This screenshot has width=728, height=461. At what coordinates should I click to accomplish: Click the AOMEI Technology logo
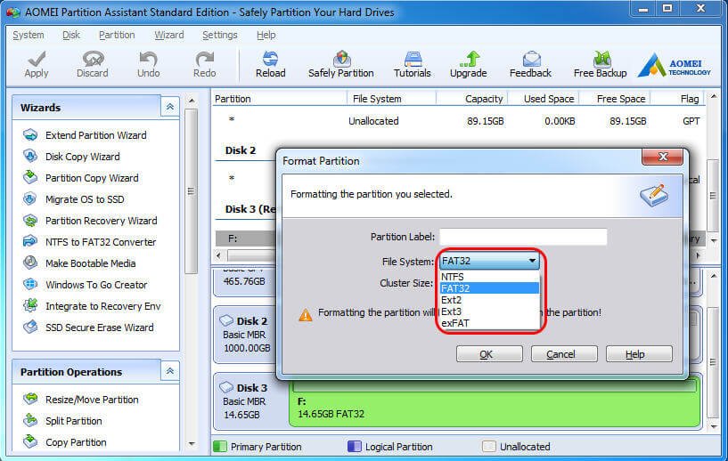coord(675,65)
